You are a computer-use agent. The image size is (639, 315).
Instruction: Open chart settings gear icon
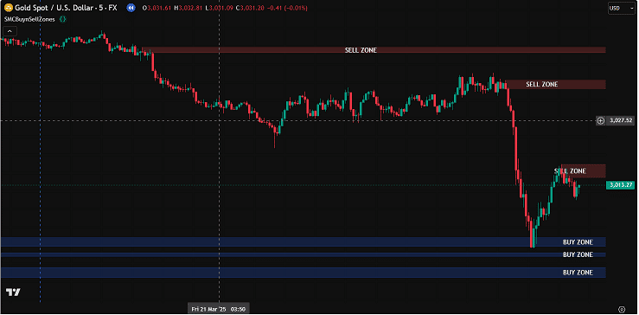(x=622, y=309)
